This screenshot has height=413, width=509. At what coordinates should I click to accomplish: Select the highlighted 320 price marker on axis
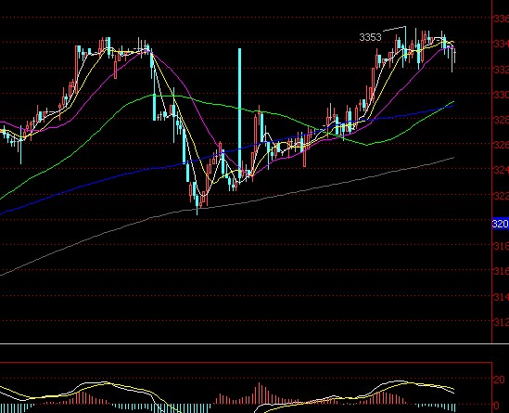pos(501,224)
